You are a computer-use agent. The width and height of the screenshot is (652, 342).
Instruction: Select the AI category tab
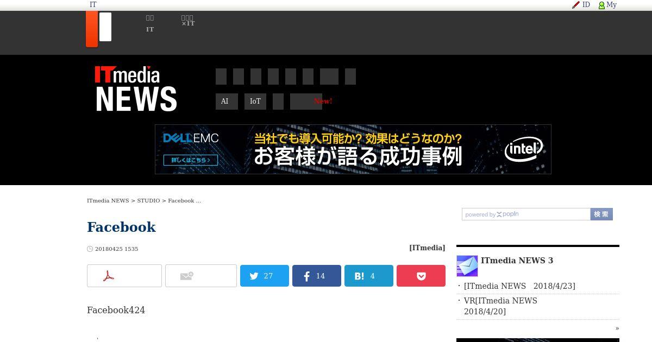227,102
